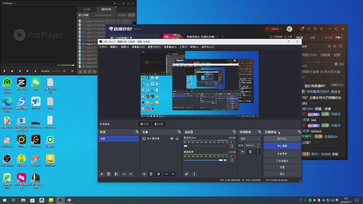
Task: Undock the 混音器 panel float icon
Action: coord(234,132)
